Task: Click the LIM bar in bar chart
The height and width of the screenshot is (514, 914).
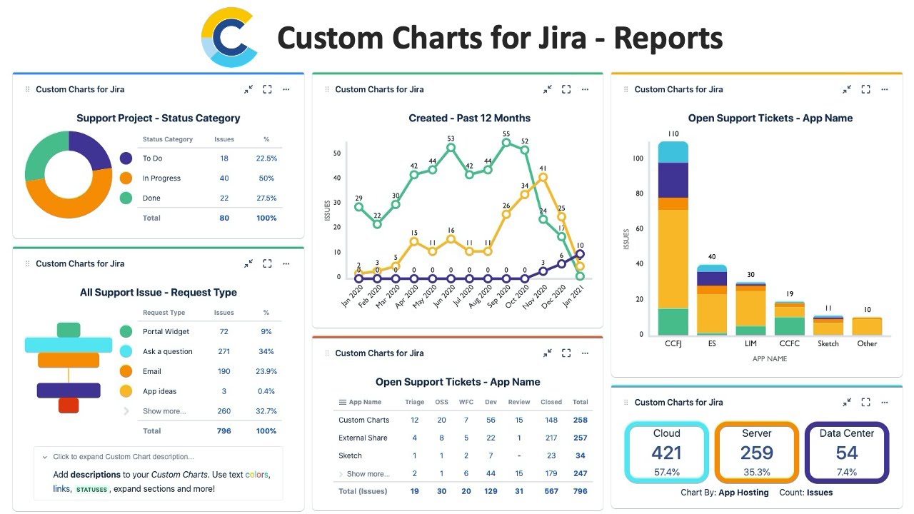Action: (x=750, y=308)
